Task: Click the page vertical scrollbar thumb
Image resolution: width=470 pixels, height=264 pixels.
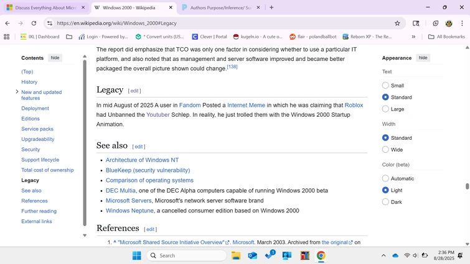Action: point(467,186)
